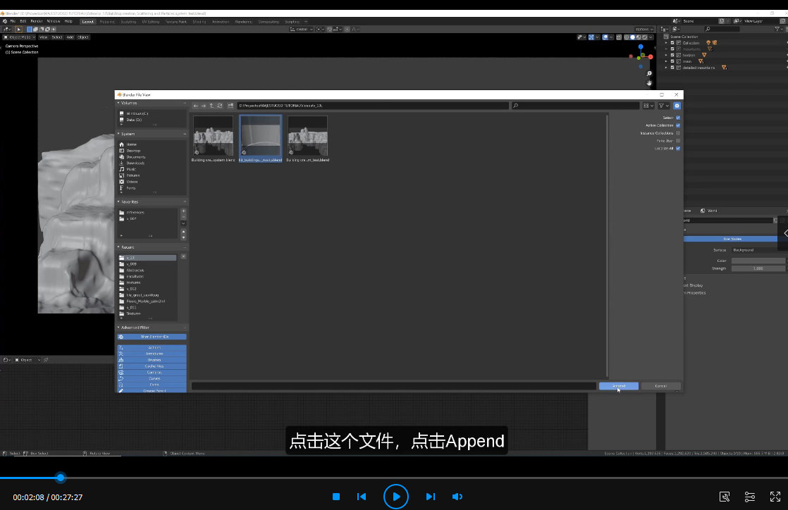Toggle Filter Blender IDs button
Viewport: 788px width, 510px height.
[152, 337]
